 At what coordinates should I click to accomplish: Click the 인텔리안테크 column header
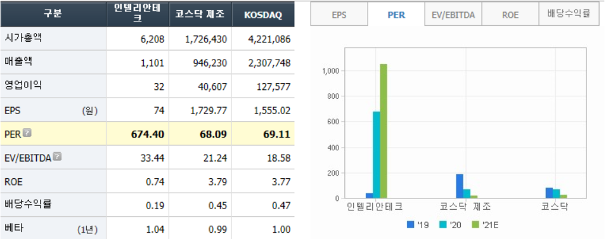(138, 13)
